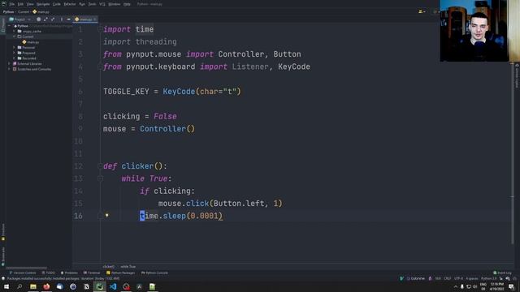This screenshot has height=292, width=520.
Task: Open the Code menu
Action: [x=57, y=4]
